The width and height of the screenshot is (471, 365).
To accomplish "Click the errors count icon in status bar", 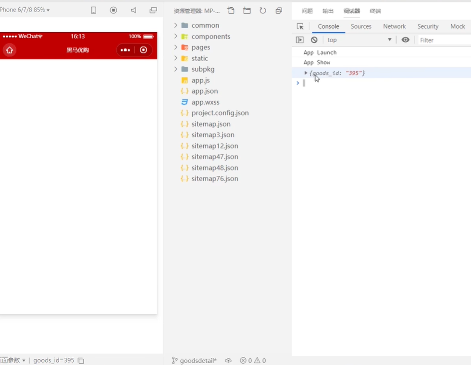I will [243, 360].
